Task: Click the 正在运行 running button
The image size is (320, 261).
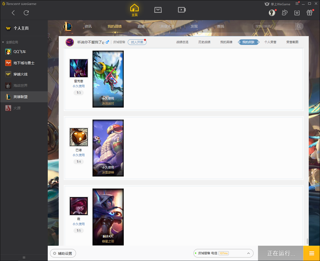Action: [281, 253]
